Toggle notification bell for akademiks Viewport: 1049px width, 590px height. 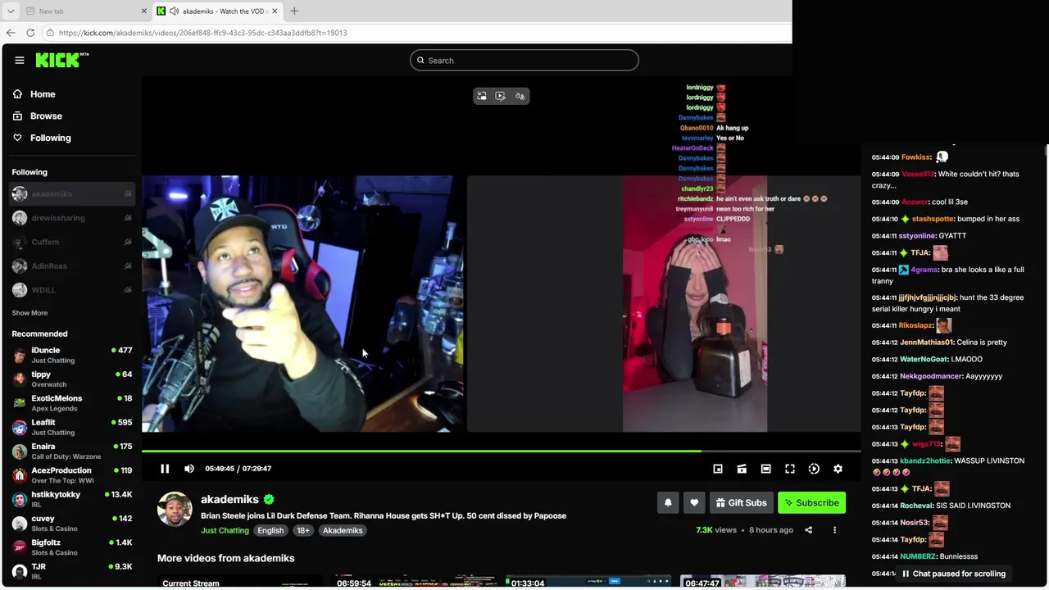(x=668, y=502)
